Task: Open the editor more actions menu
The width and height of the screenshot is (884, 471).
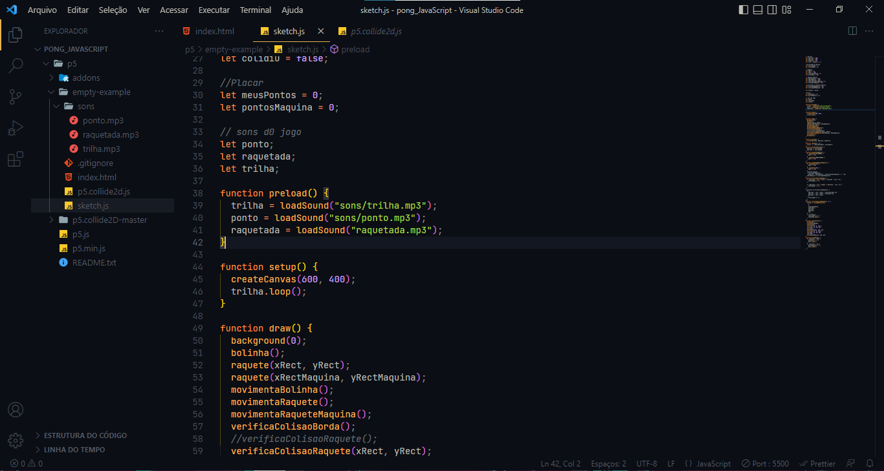Action: 870,31
